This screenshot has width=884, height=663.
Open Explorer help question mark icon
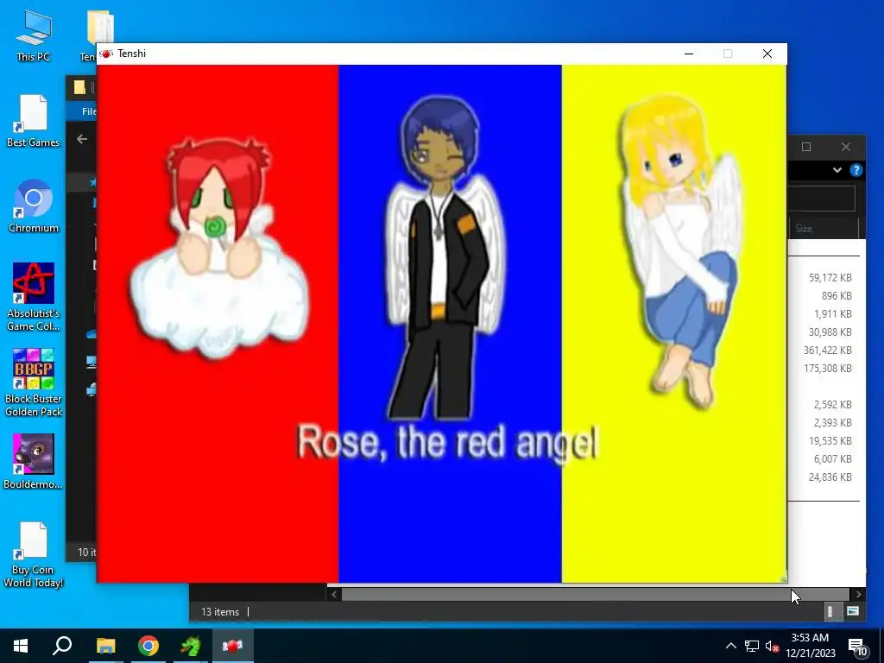click(856, 170)
